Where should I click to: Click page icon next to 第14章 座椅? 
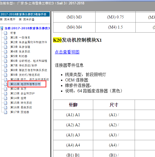[x=6, y=98]
